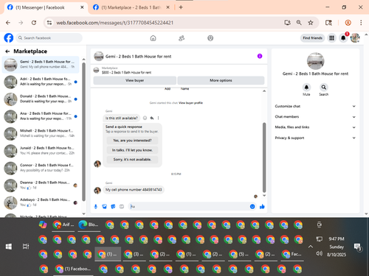
Task: View site information icon in address bar
Action: [x=49, y=23]
